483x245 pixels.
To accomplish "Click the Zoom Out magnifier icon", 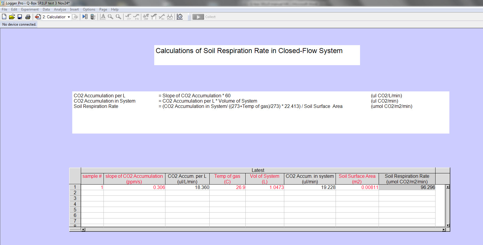I will (119, 17).
